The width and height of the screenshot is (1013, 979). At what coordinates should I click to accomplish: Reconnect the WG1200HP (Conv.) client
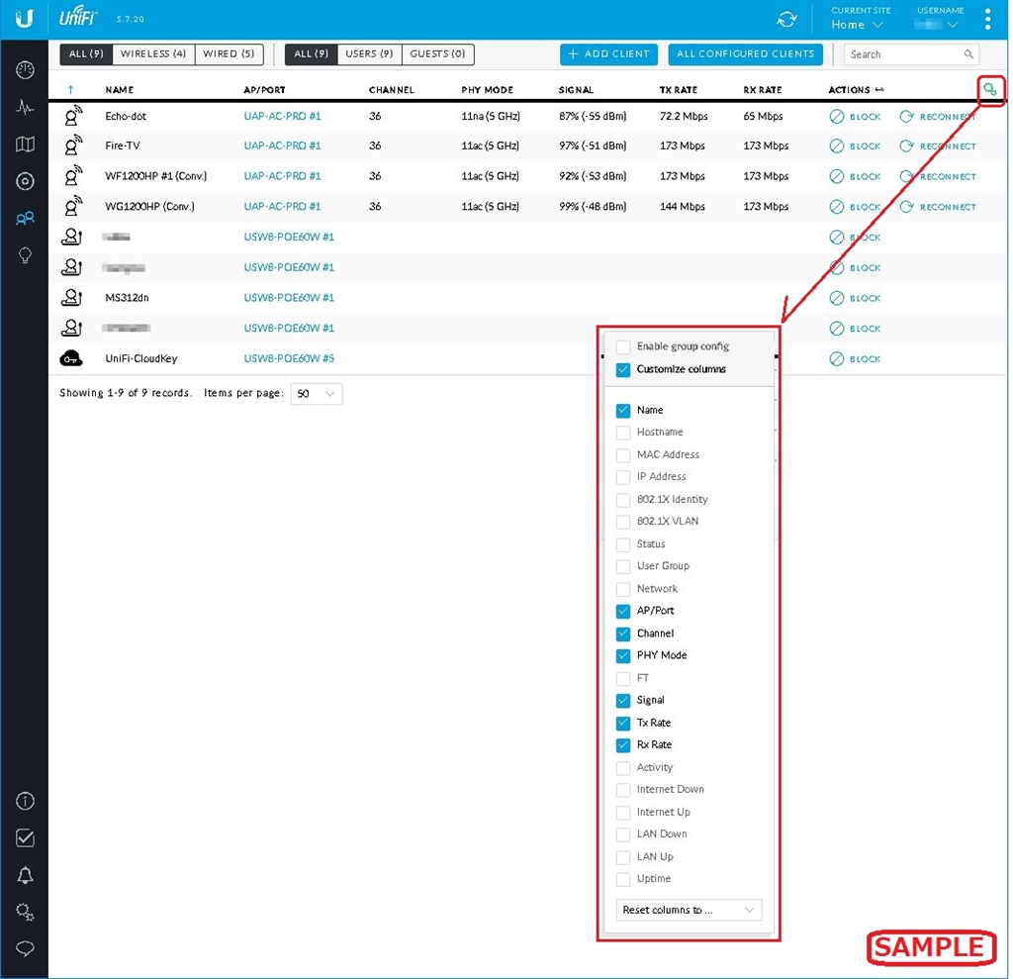pos(938,207)
